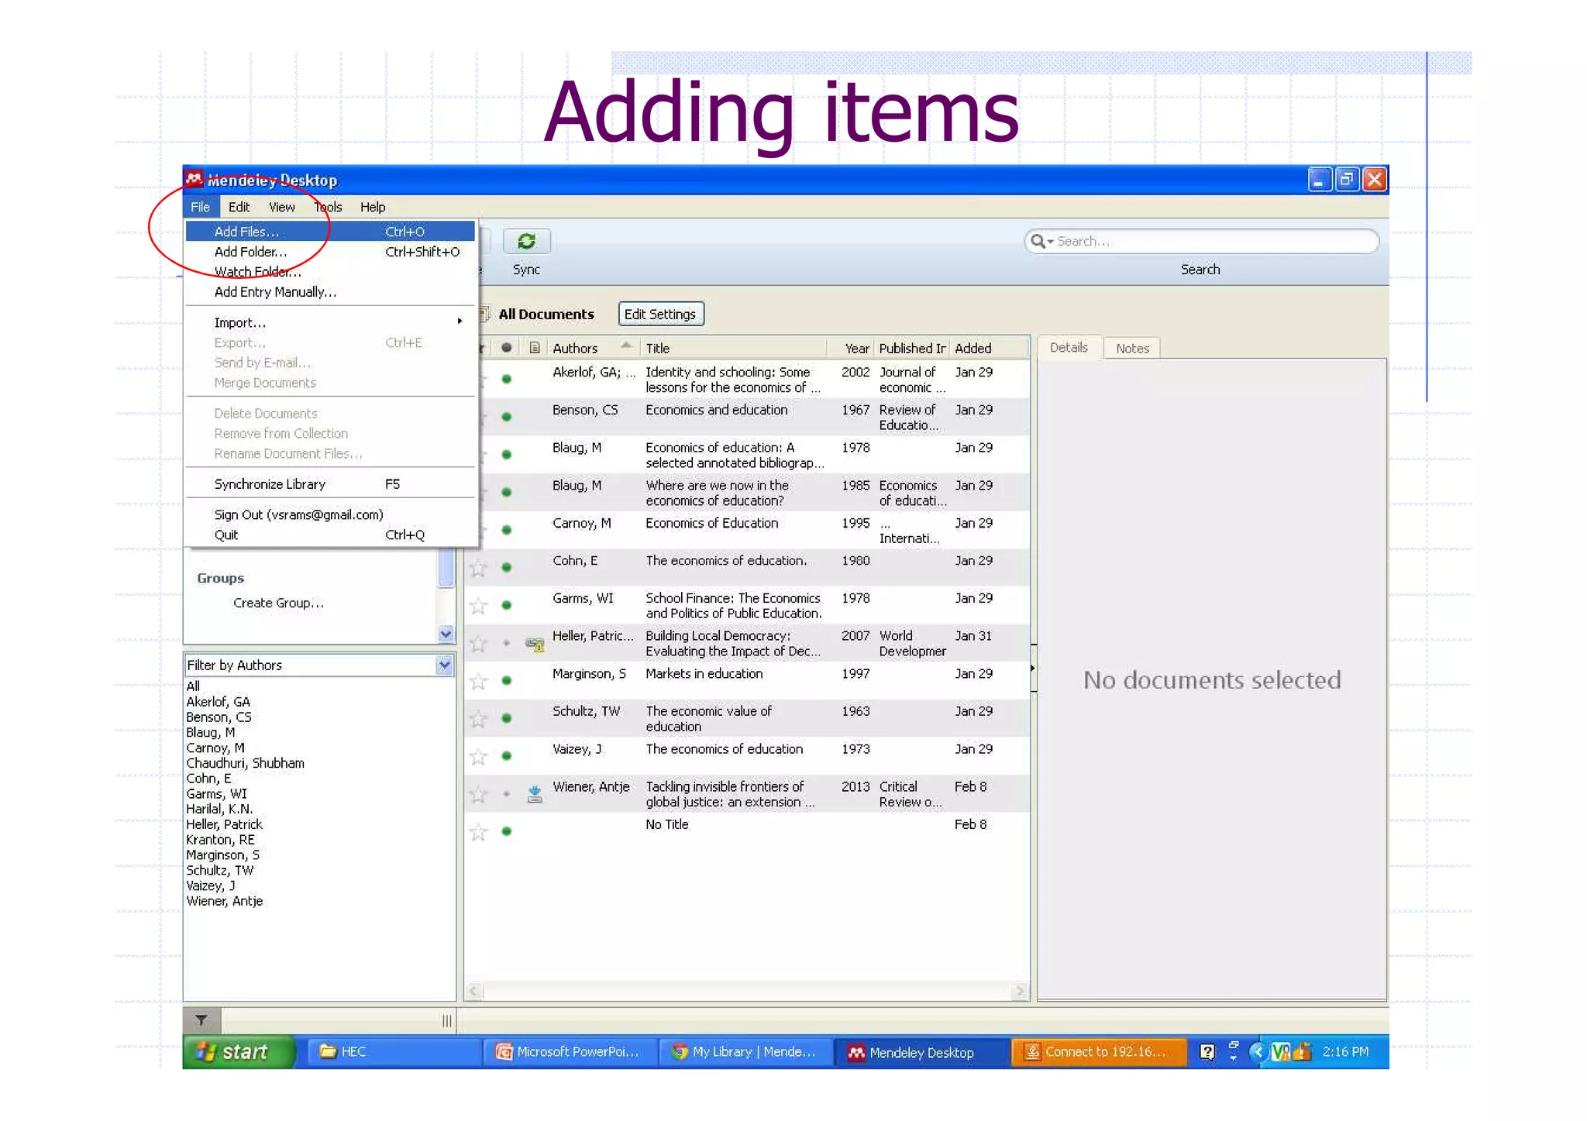Viewport: 1587px width, 1121px height.
Task: Click the Create Group link
Action: click(x=278, y=603)
